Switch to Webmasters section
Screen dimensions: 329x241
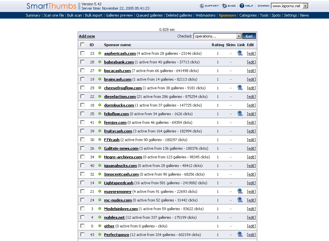[x=205, y=15]
